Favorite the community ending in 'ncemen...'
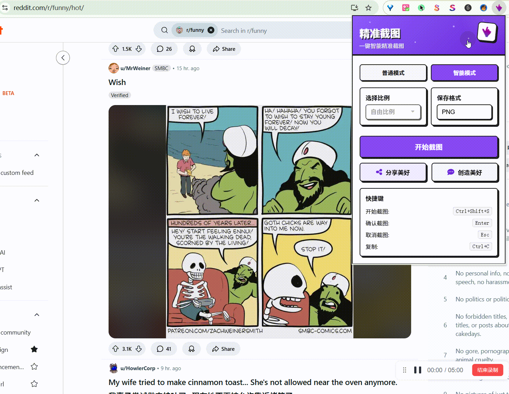Screen dimensions: 509x394 (34, 367)
